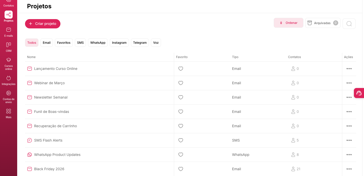Image resolution: width=364 pixels, height=176 pixels.
Task: Open the WhatsApp Product Updates project
Action: pyautogui.click(x=57, y=155)
